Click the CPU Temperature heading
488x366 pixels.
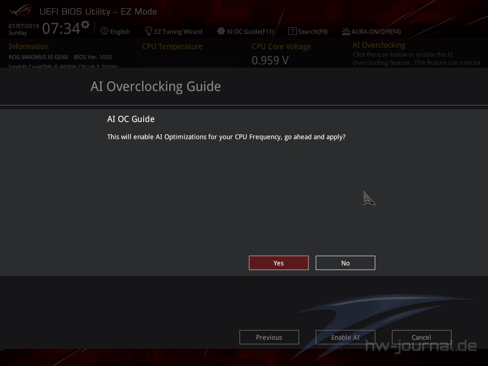[x=172, y=46]
